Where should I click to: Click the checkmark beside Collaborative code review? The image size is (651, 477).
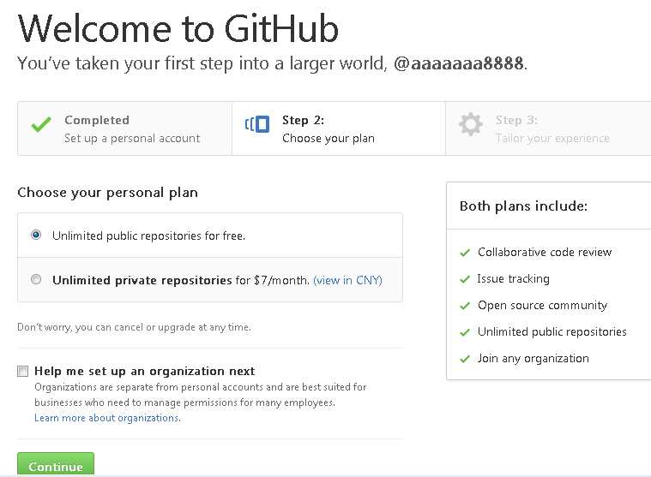click(465, 253)
